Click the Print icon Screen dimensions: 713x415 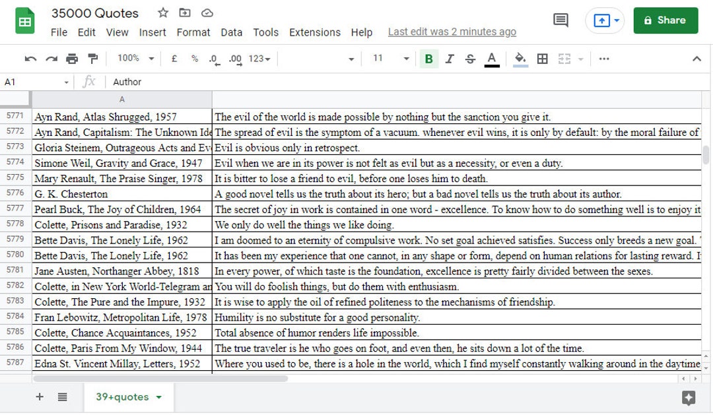pos(73,58)
